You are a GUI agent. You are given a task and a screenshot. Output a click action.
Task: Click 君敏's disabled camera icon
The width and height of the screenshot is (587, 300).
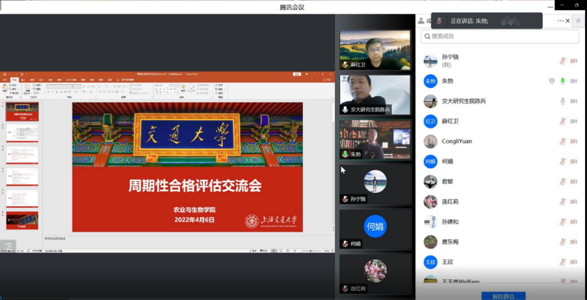point(573,181)
